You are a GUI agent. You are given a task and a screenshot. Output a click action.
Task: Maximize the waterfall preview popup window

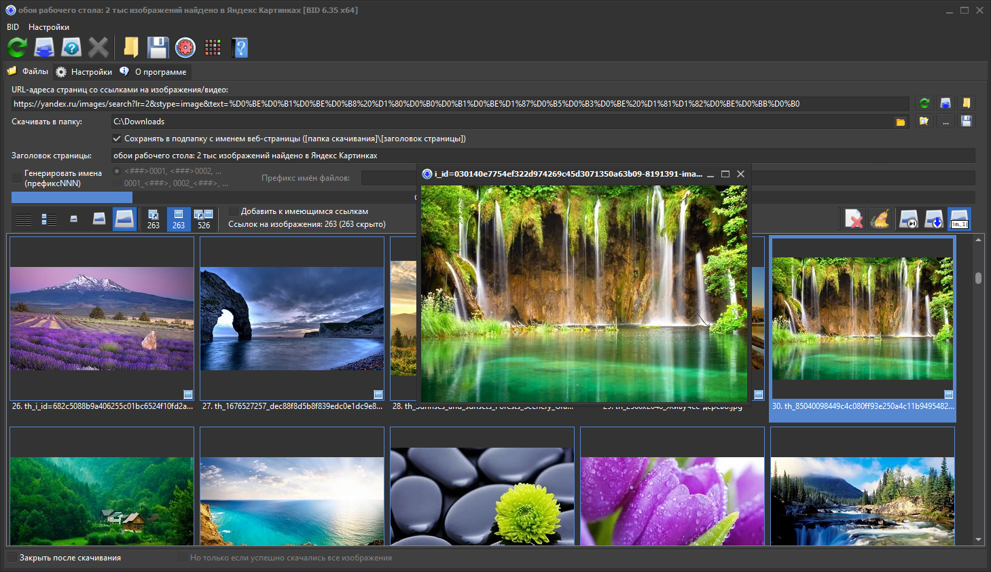(x=725, y=174)
